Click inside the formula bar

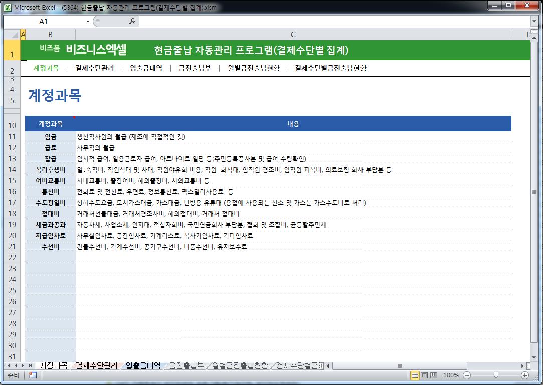[334, 22]
